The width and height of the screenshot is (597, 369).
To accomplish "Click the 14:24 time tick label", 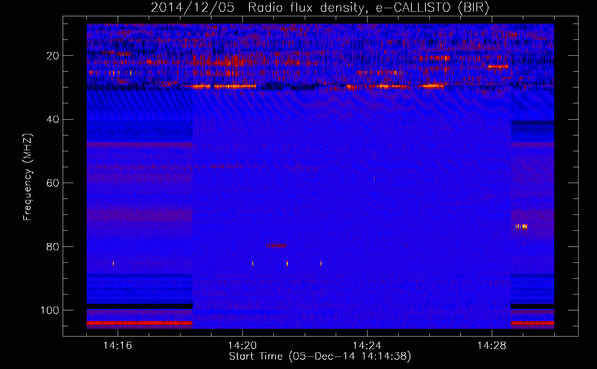I will 367,345.
